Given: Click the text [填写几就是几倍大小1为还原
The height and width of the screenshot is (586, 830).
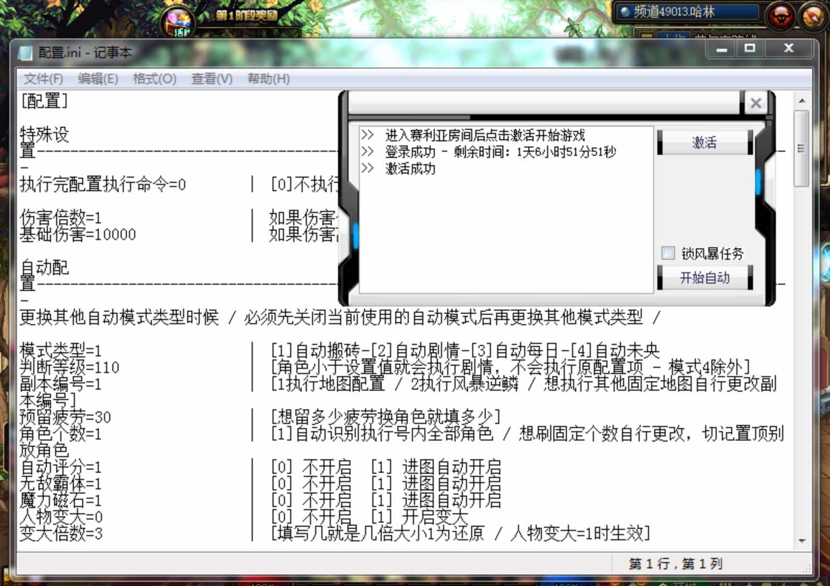Looking at the screenshot, I should (378, 534).
